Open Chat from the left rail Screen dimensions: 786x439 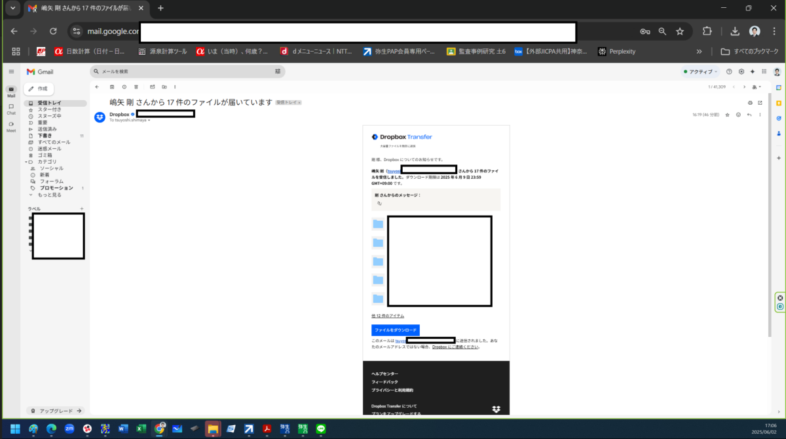point(11,109)
